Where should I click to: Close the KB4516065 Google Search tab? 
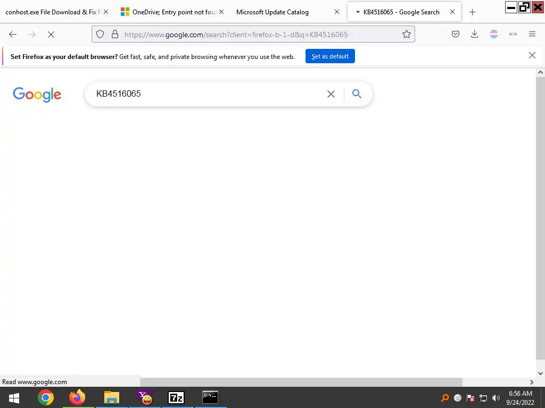(x=452, y=12)
